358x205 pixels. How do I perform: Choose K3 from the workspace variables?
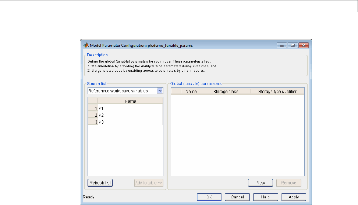coord(130,122)
